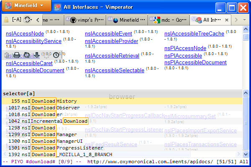Select completion 1017 nsIDownloadObserver
This screenshot has height=167, width=251.
pyautogui.click(x=122, y=108)
